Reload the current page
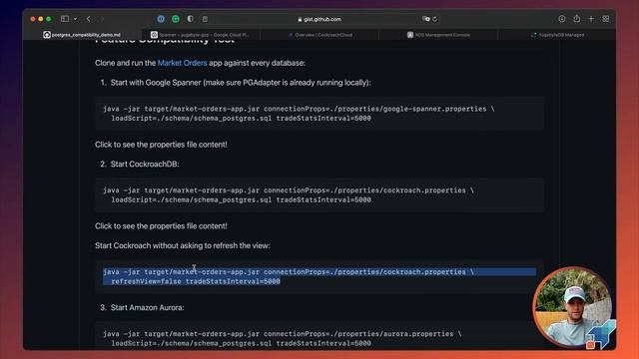 435,19
